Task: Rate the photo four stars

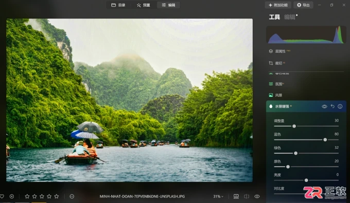Action: click(49, 196)
